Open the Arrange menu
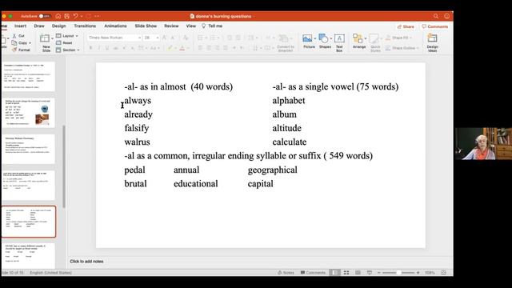 [359, 42]
